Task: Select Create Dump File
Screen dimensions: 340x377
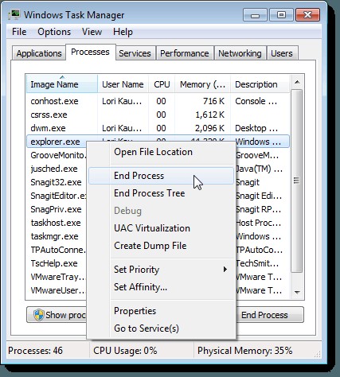Action: pyautogui.click(x=161, y=246)
